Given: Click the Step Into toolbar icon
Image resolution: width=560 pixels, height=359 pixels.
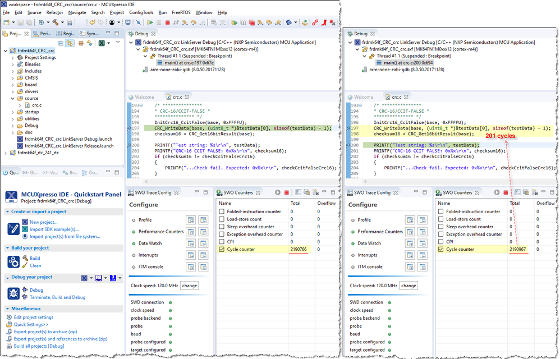Looking at the screenshot, I should pyautogui.click(x=185, y=22).
